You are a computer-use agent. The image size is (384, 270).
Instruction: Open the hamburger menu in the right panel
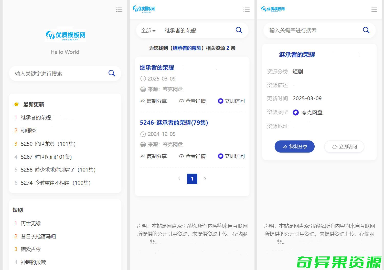pyautogui.click(x=374, y=9)
